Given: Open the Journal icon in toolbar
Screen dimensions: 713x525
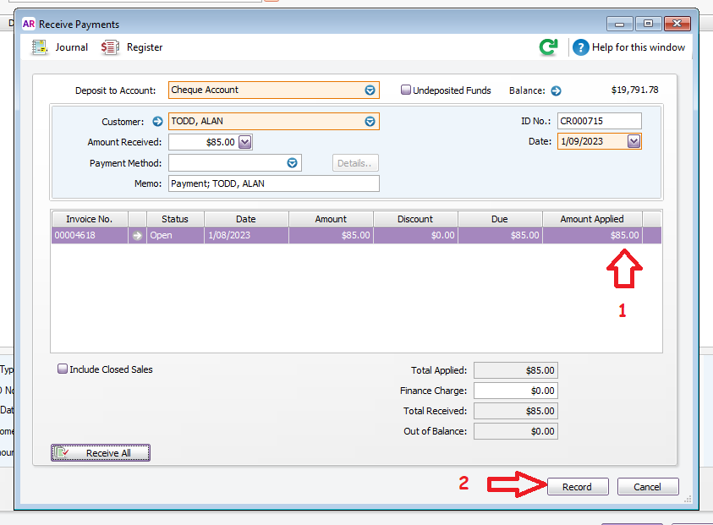Looking at the screenshot, I should [x=40, y=47].
